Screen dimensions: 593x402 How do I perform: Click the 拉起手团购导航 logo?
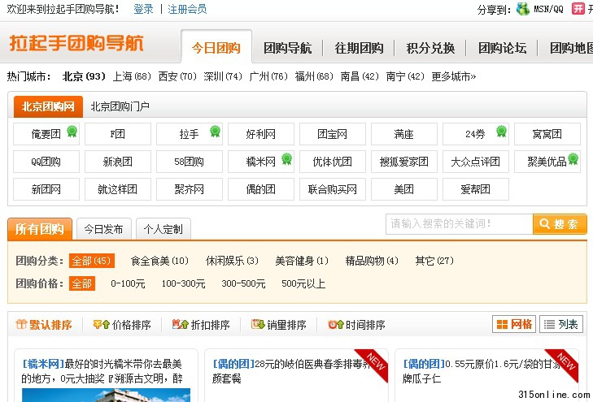click(76, 43)
